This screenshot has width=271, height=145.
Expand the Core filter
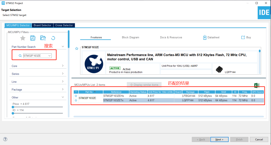tap(63, 66)
